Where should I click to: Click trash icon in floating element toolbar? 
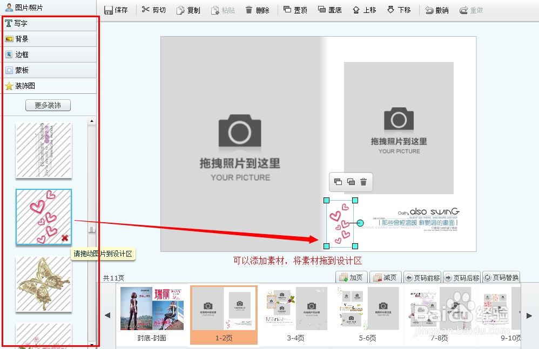[x=363, y=182]
